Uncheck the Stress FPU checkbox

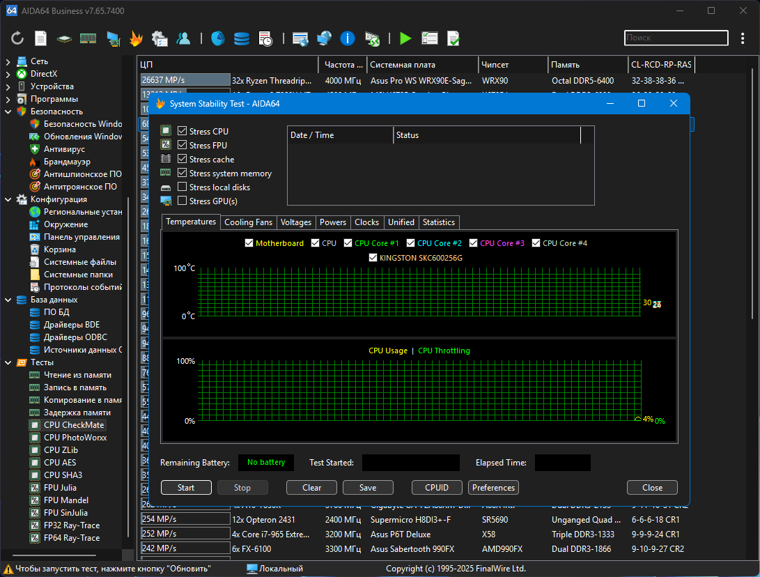click(x=183, y=145)
